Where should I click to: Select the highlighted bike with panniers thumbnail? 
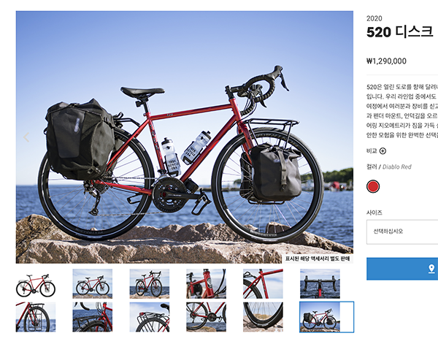coord(326,317)
